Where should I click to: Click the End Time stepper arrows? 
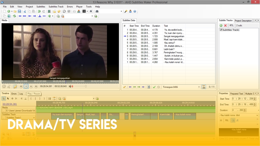pos(255,104)
